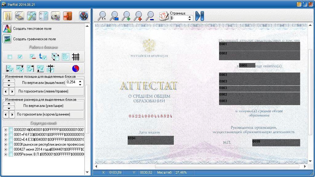Tick the checkbox for row 0001=F4:F33
Image resolution: width=315 pixels, height=177 pixels.
pyautogui.click(x=11, y=135)
